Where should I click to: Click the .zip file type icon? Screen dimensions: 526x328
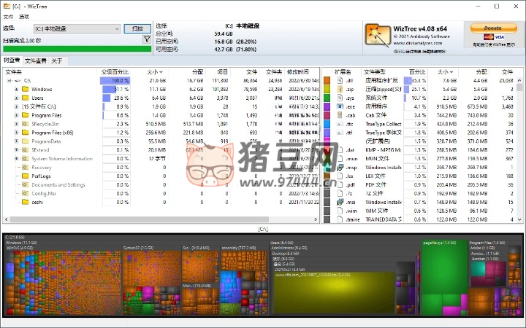point(341,89)
